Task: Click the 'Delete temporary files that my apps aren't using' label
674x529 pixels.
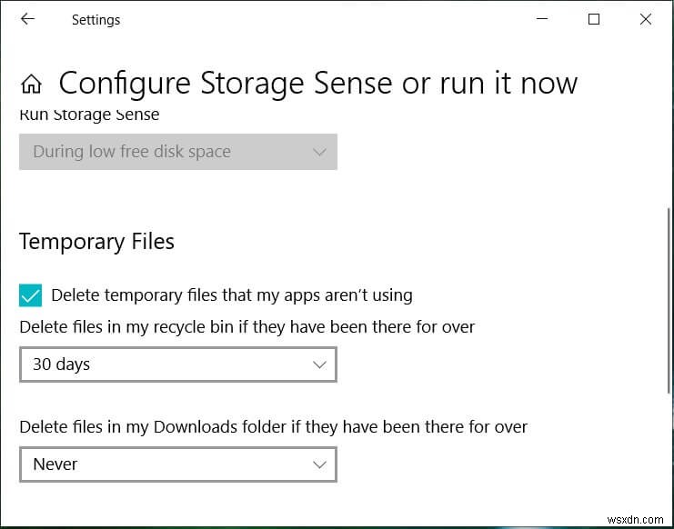Action: (231, 295)
